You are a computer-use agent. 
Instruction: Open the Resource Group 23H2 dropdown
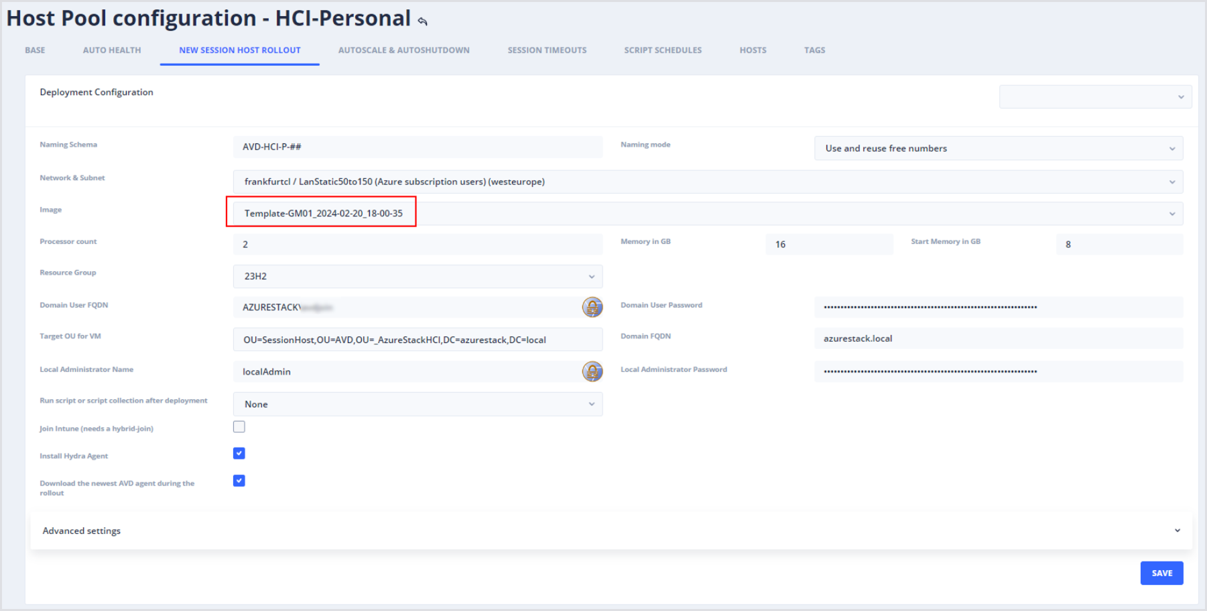[418, 276]
